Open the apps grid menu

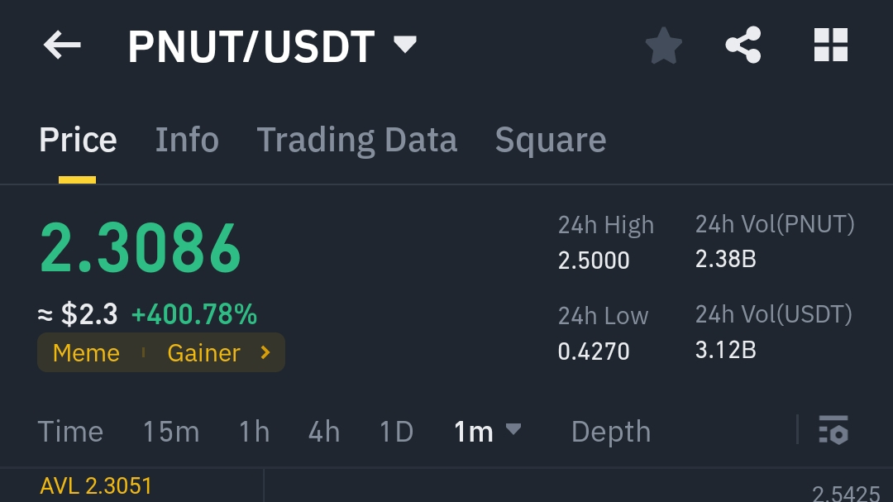coord(830,45)
